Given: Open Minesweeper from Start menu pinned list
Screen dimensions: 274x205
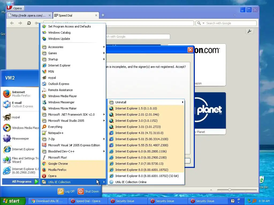Looking at the screenshot, I should point(20,139).
